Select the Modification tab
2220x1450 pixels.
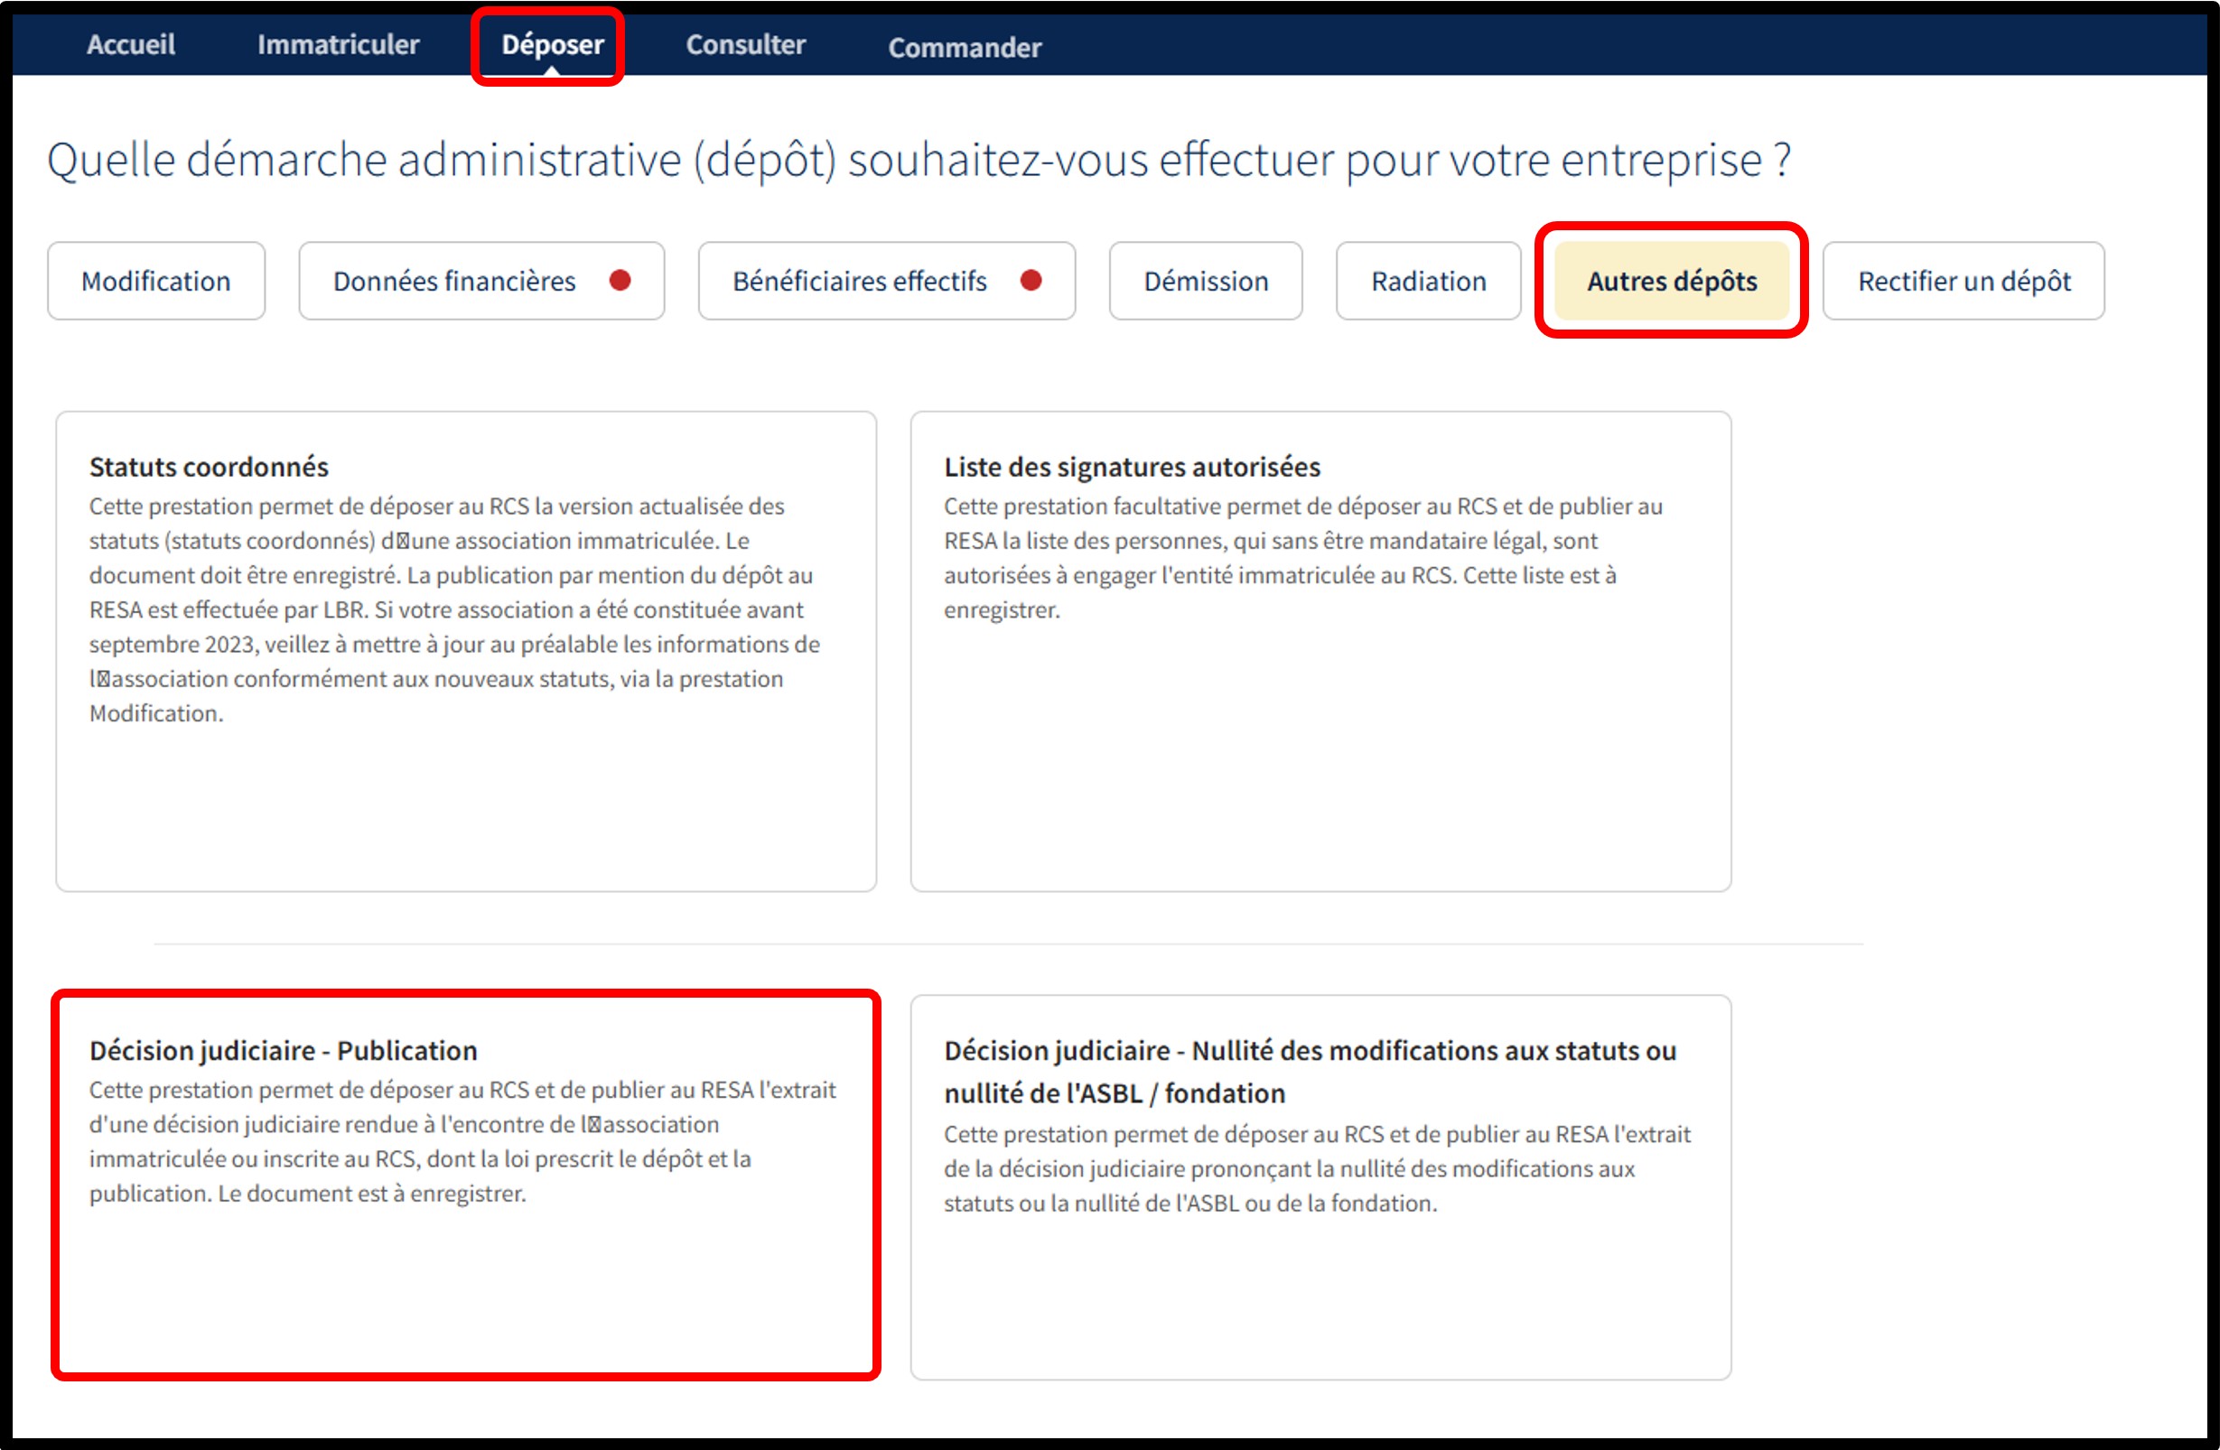coord(155,281)
